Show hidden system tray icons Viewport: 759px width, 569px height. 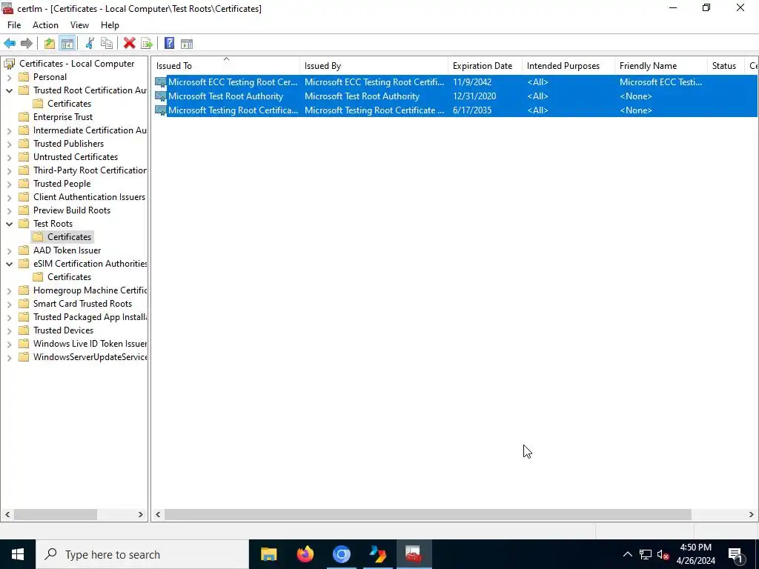627,554
